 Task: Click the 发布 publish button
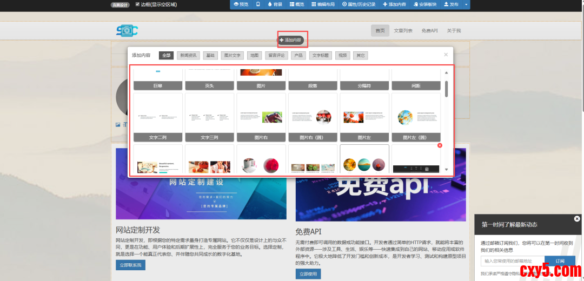[x=451, y=4]
